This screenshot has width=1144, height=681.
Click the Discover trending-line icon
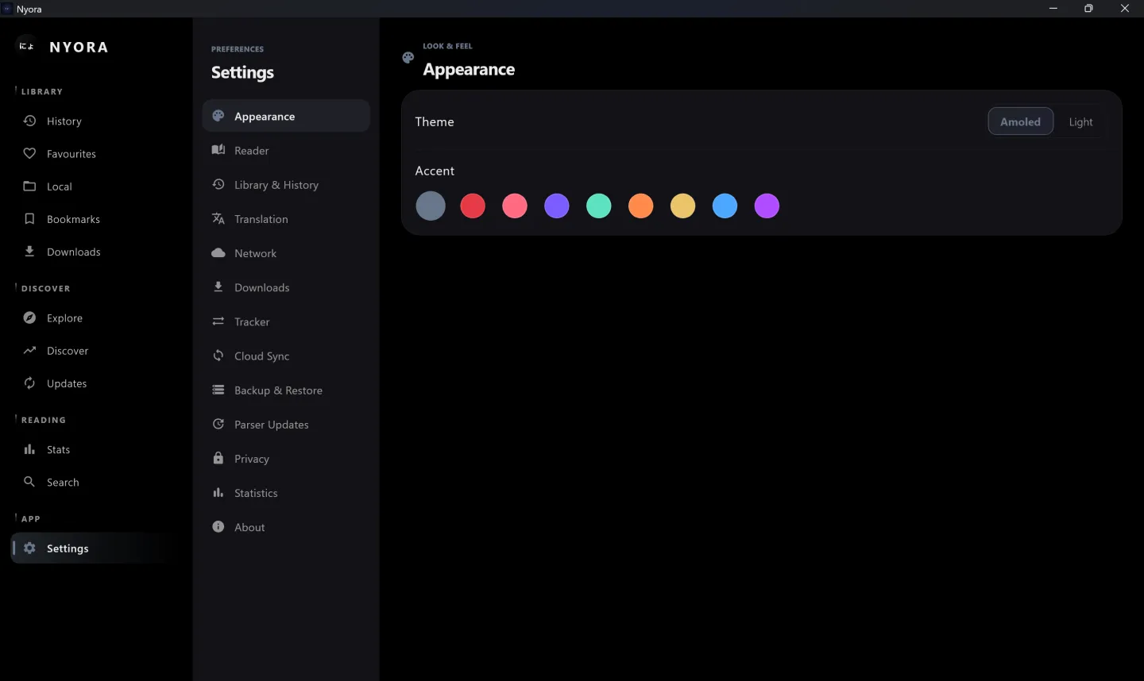(x=29, y=350)
